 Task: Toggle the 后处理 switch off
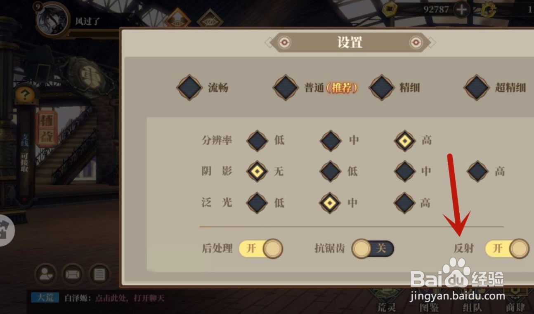[x=261, y=248]
